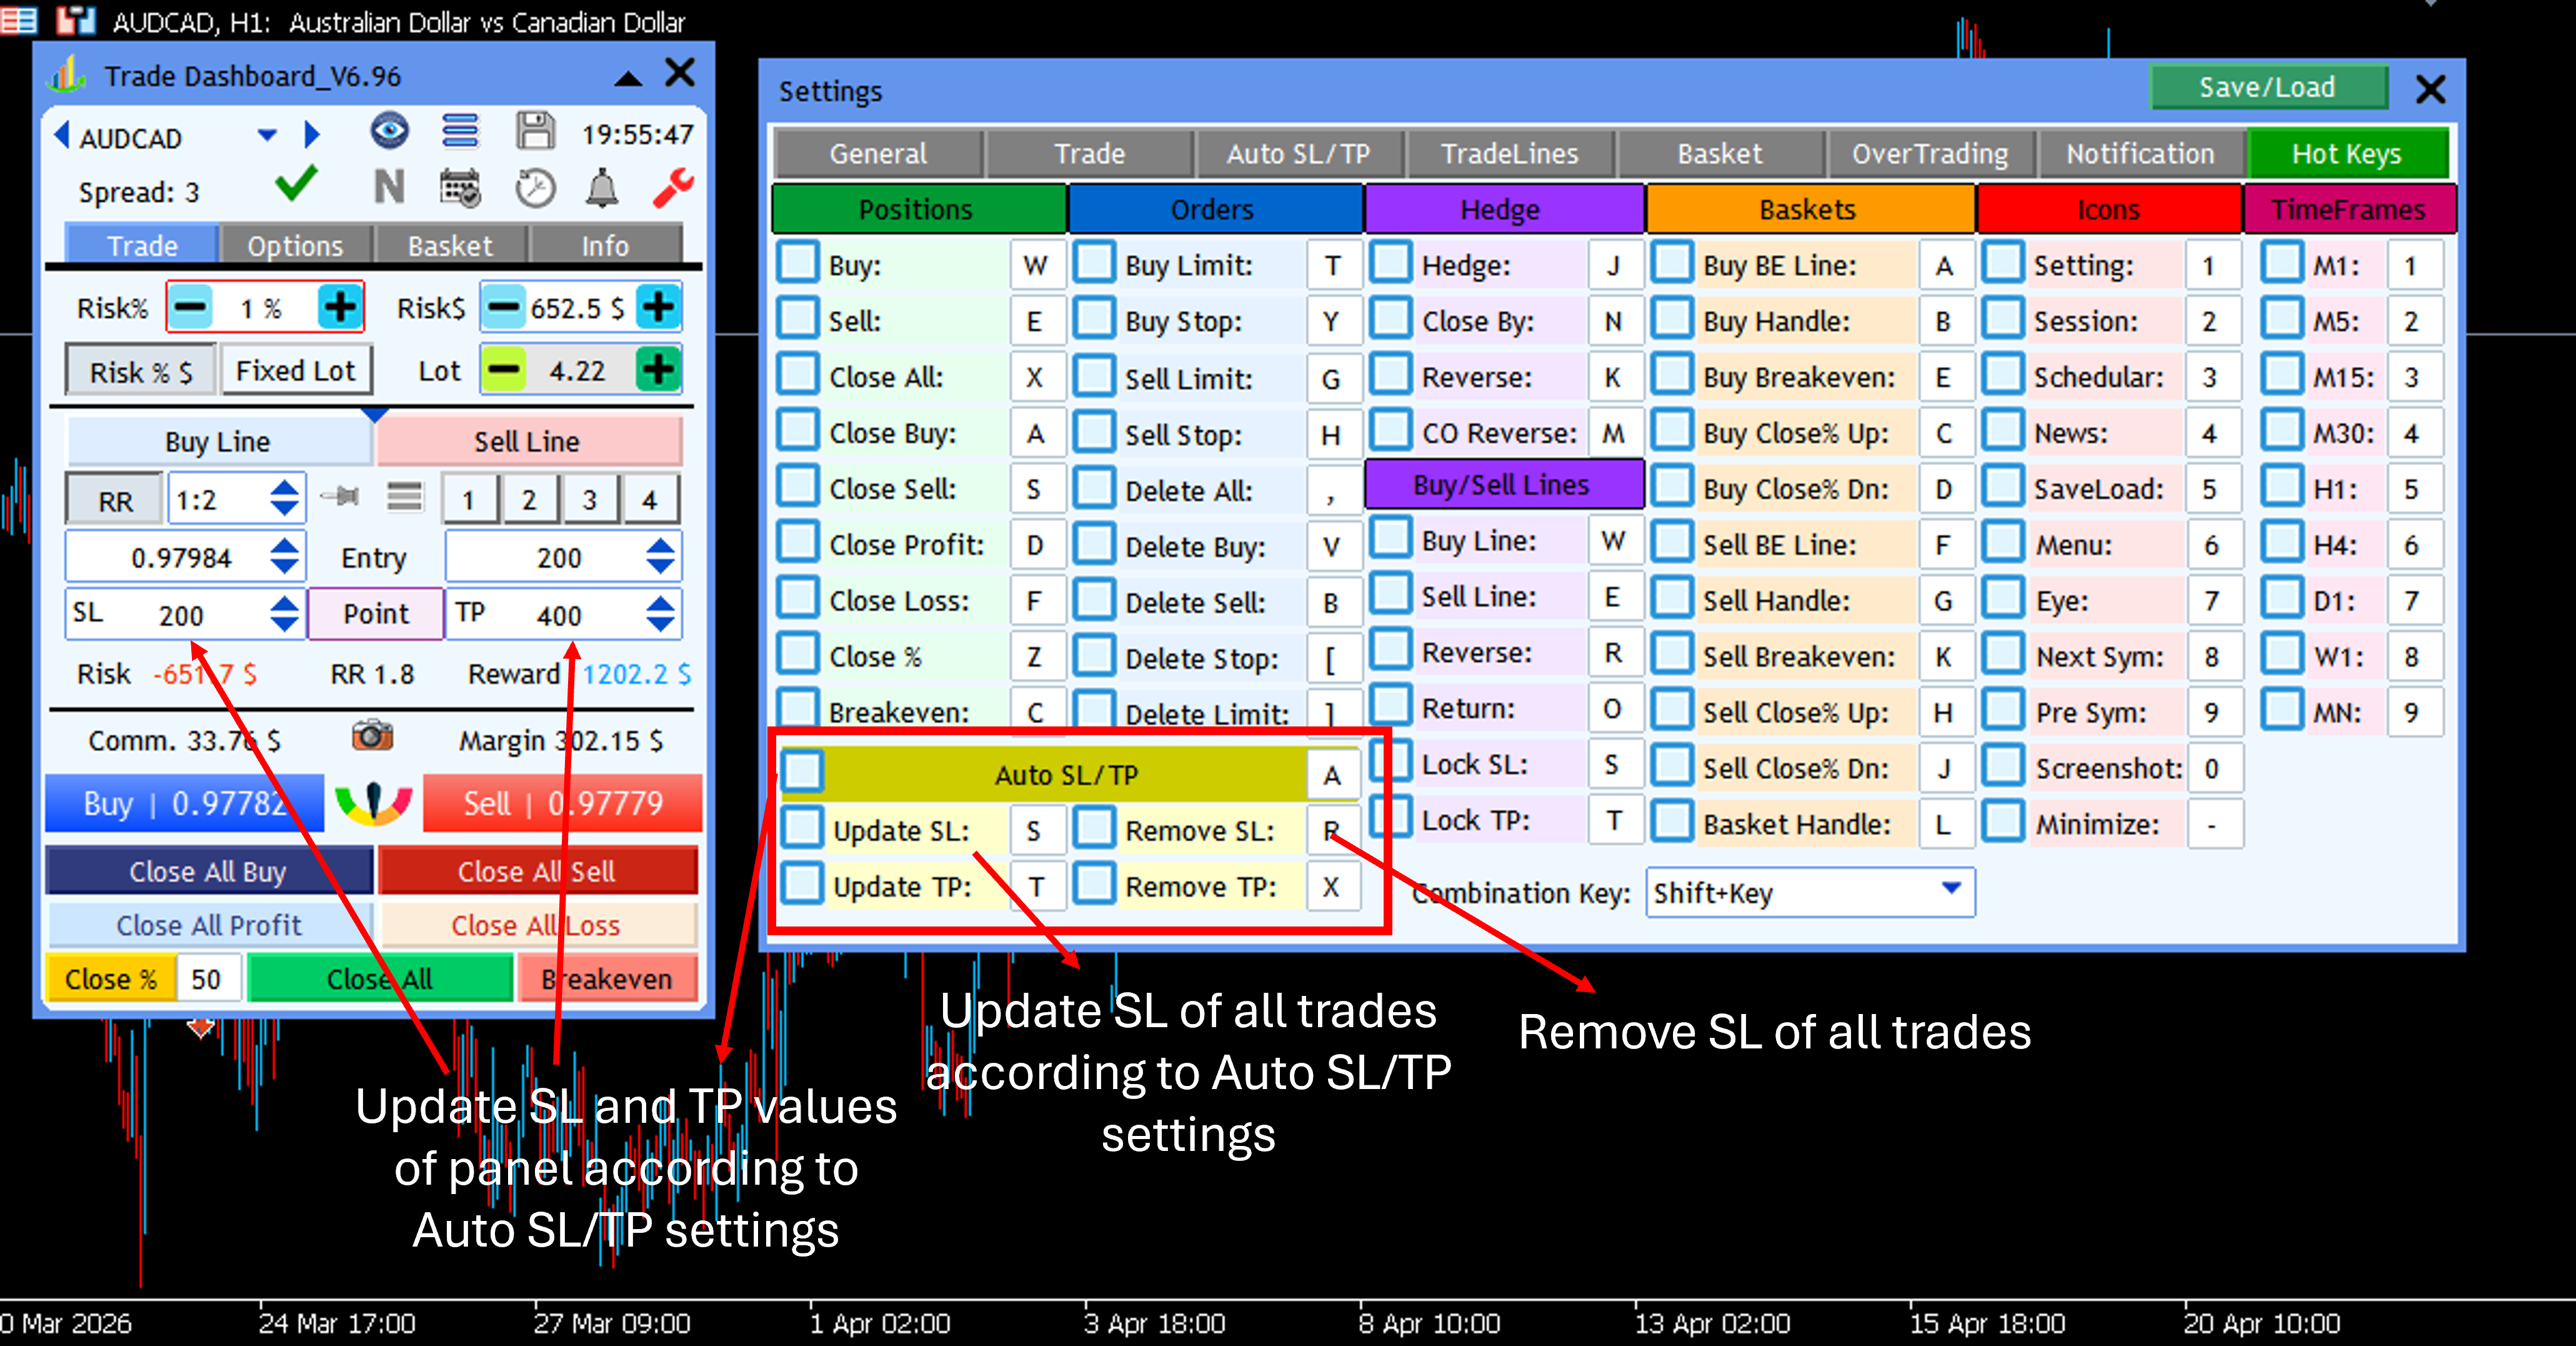Open the calendar scheduler icon
This screenshot has width=2576, height=1346.
(x=460, y=188)
